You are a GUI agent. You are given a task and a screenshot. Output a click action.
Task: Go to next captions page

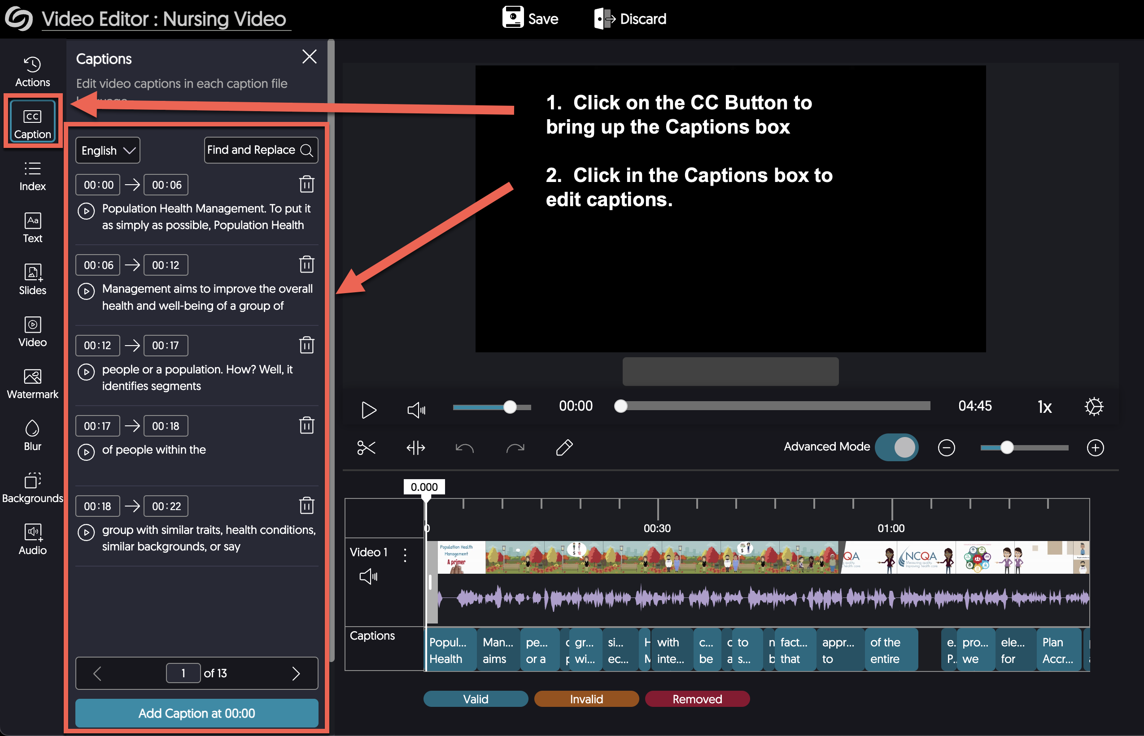[x=296, y=673]
